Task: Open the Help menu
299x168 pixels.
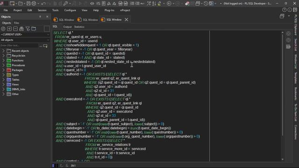Action: 96,10
